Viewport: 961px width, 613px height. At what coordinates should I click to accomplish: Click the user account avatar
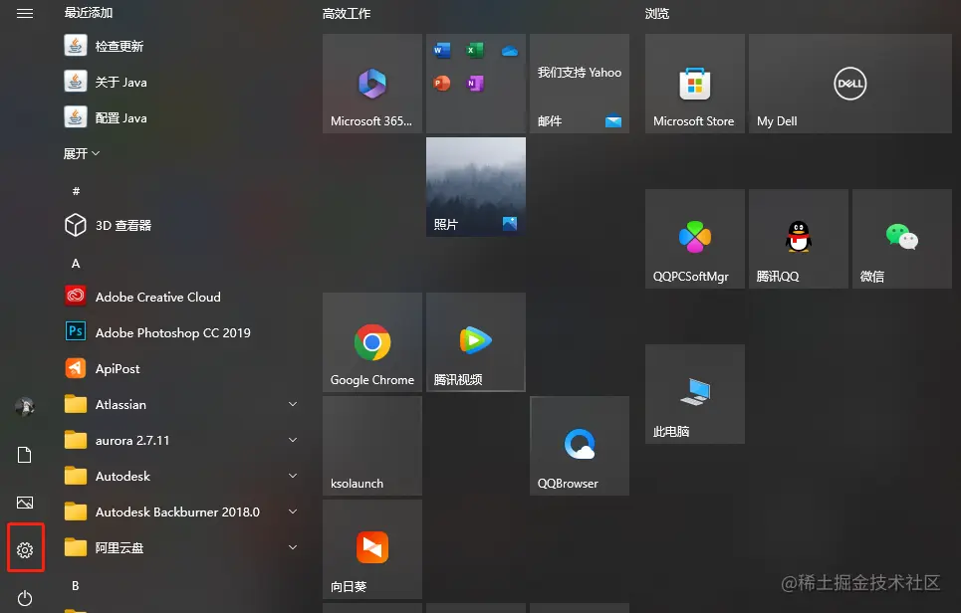pyautogui.click(x=25, y=407)
